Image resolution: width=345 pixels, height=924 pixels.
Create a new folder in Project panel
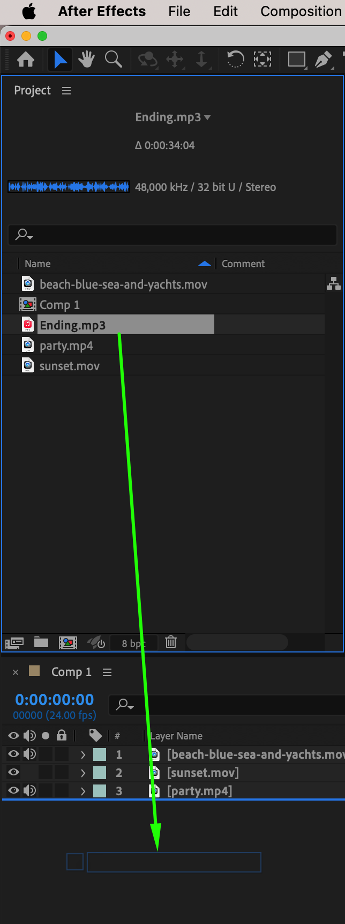tap(41, 642)
